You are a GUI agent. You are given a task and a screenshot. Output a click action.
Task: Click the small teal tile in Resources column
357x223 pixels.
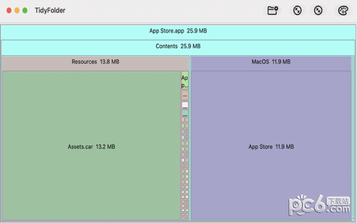pos(185,113)
